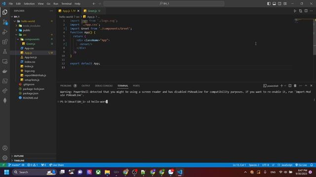Image resolution: width=316 pixels, height=177 pixels.
Task: Create a new terminal with plus
Action: pyautogui.click(x=281, y=86)
